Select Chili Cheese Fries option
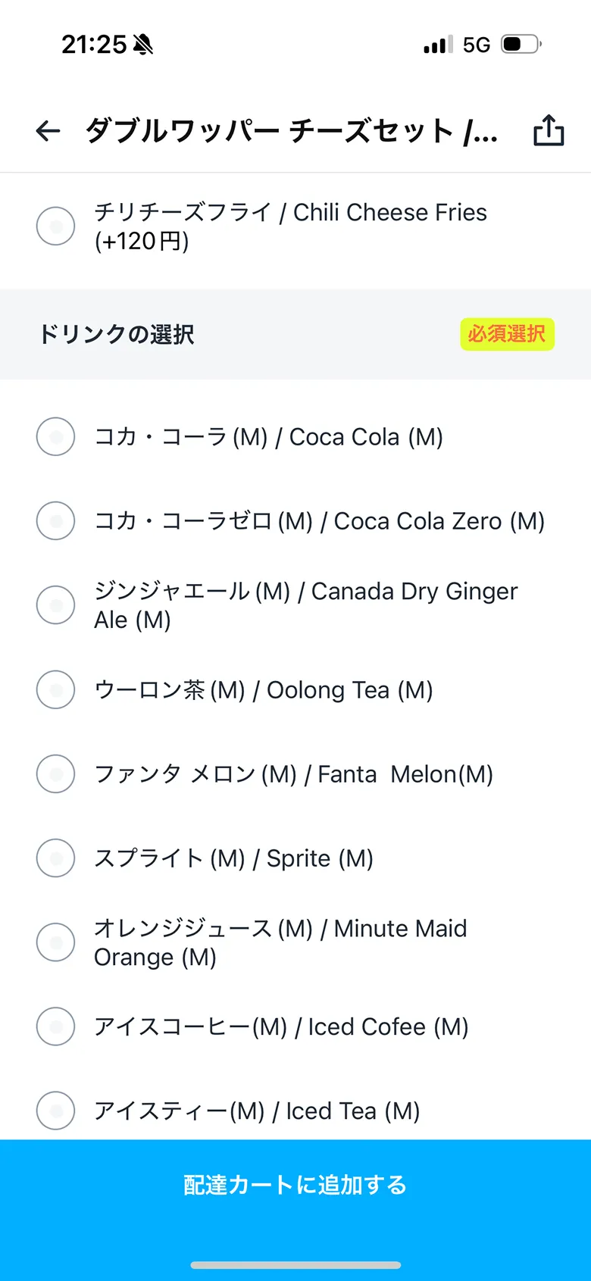 tap(56, 226)
